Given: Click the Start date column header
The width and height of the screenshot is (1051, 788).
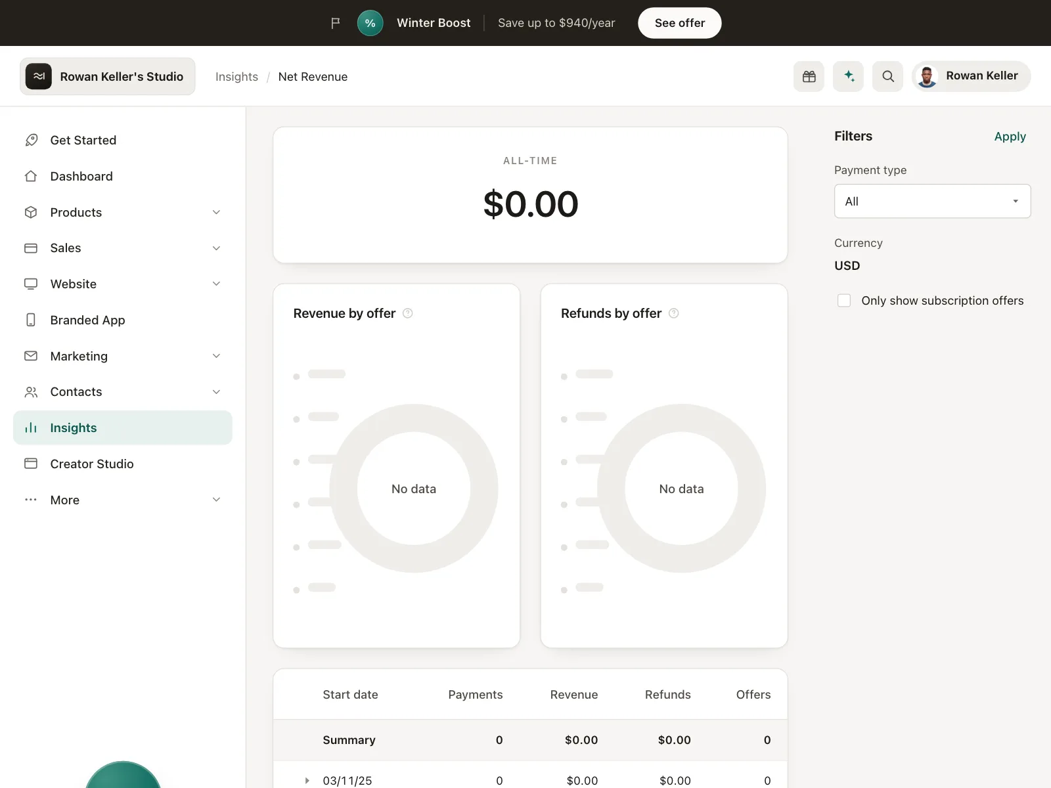Looking at the screenshot, I should [350, 695].
